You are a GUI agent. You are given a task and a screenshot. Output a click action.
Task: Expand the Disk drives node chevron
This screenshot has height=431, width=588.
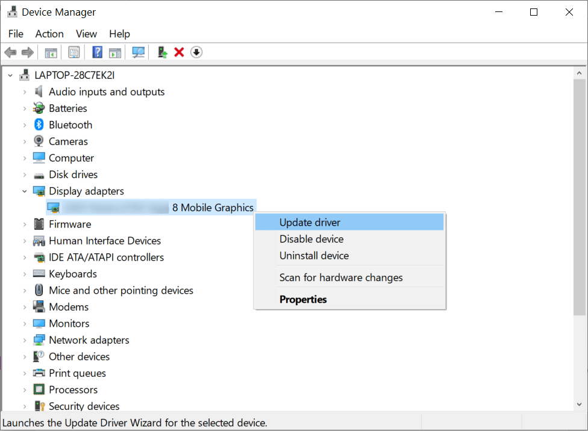(x=24, y=175)
